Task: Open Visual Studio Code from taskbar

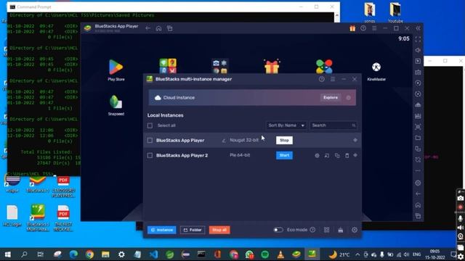Action: point(153,254)
